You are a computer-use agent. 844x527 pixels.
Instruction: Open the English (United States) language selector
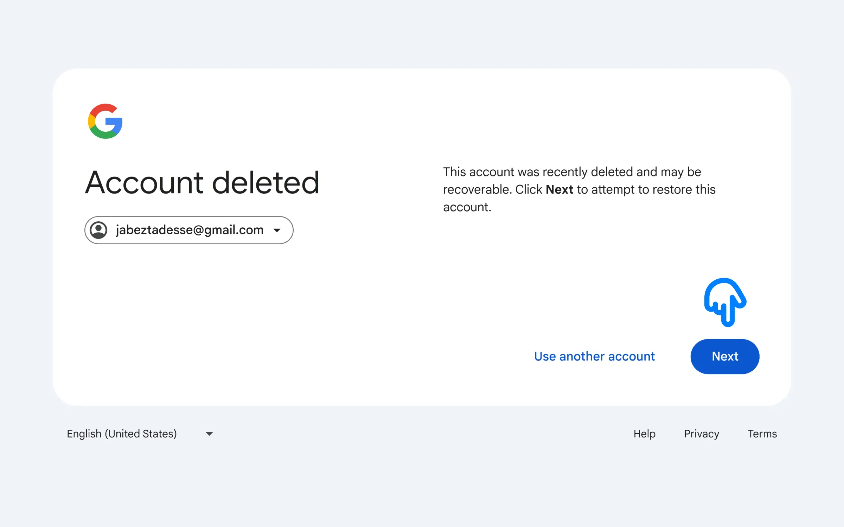click(122, 434)
